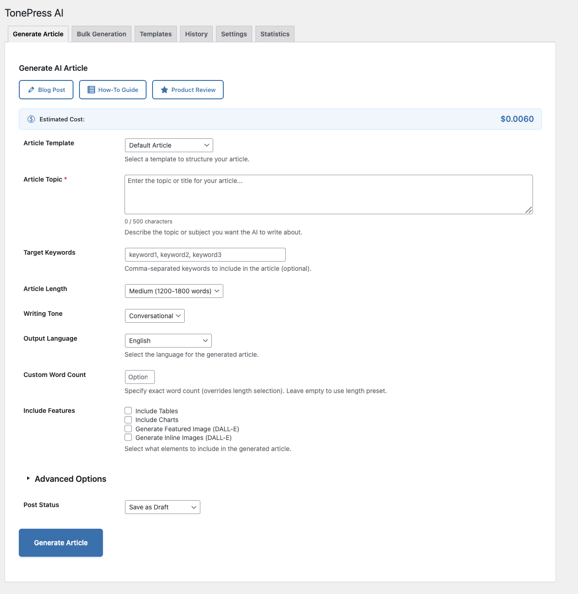578x594 pixels.
Task: Open the Article Template dropdown
Action: [x=169, y=145]
